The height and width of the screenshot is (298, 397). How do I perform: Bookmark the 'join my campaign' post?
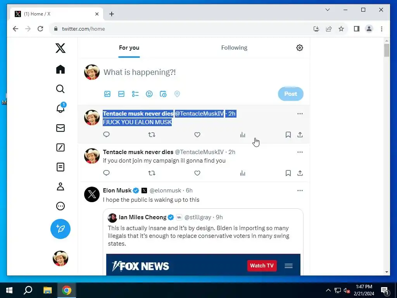click(x=288, y=173)
